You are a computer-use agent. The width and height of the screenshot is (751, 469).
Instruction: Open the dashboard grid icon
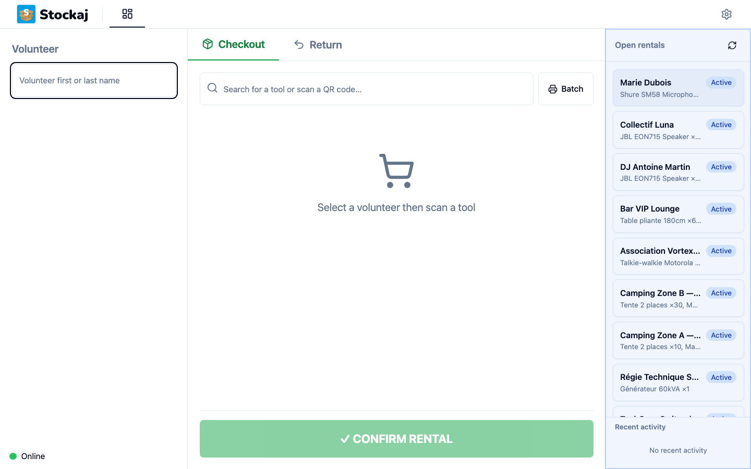pos(127,14)
